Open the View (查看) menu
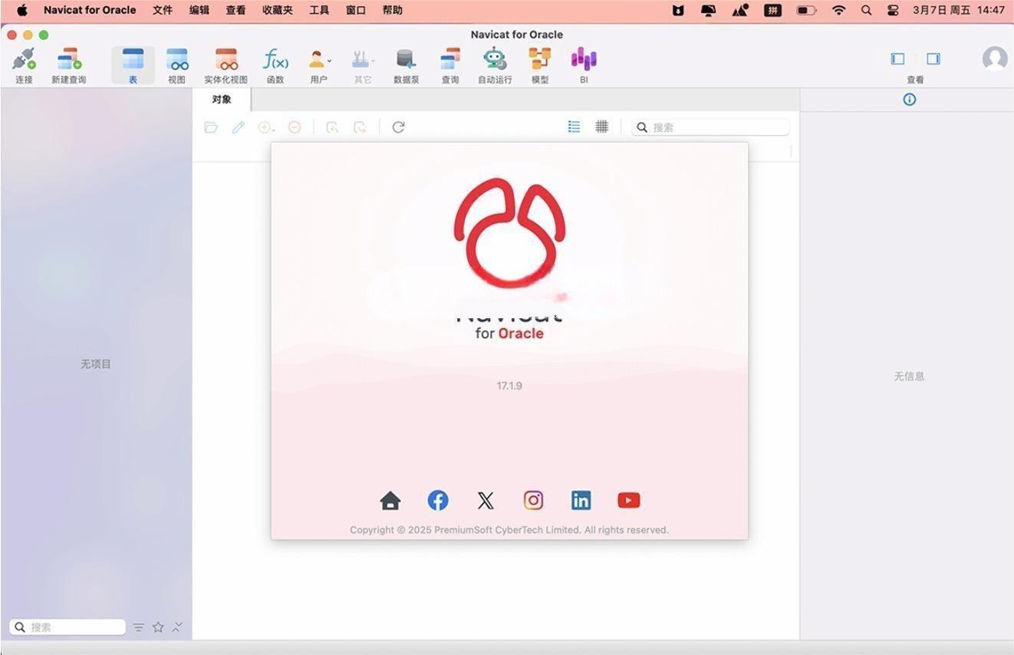The width and height of the screenshot is (1014, 655). pyautogui.click(x=236, y=10)
